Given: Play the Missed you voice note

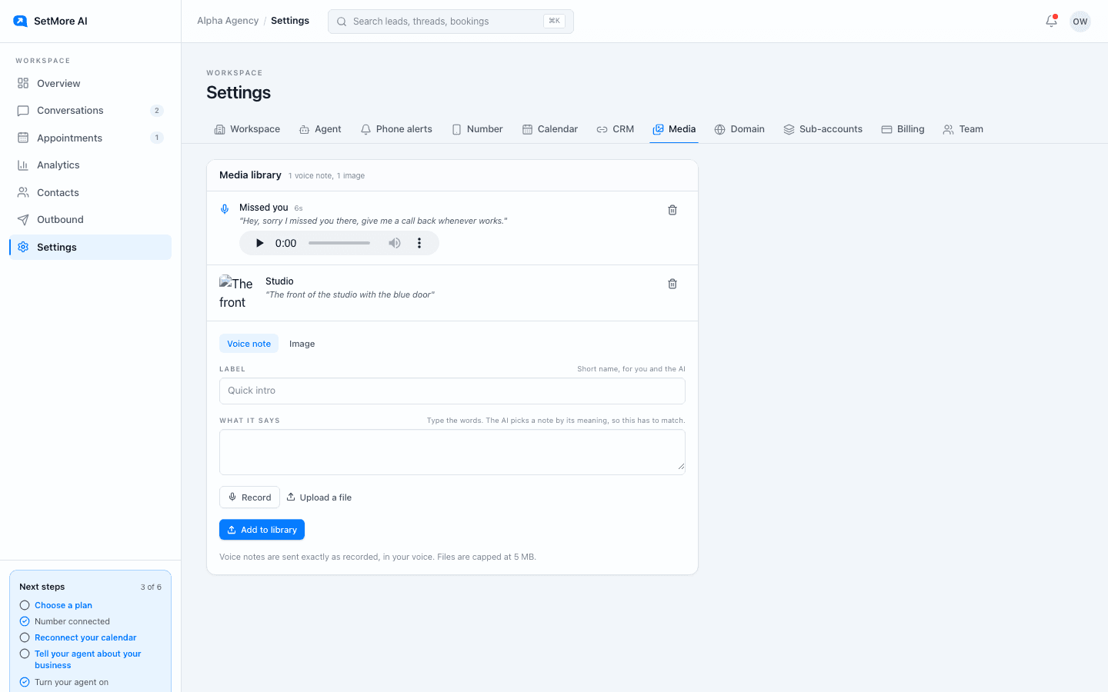Looking at the screenshot, I should coord(259,243).
